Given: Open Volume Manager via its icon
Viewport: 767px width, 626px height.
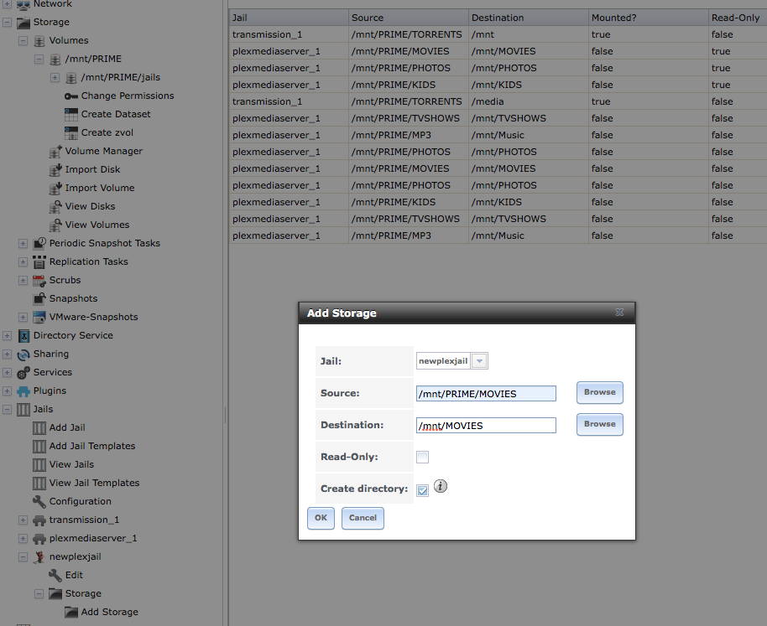Looking at the screenshot, I should click(55, 152).
